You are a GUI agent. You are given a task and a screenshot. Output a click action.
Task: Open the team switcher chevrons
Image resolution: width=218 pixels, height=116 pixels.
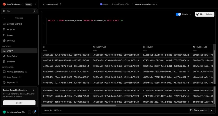click(35, 4)
